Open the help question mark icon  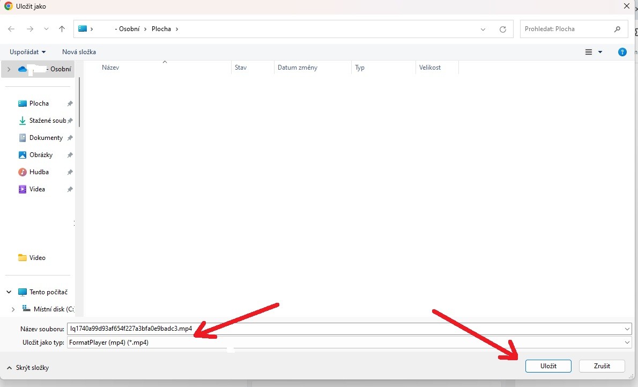622,52
